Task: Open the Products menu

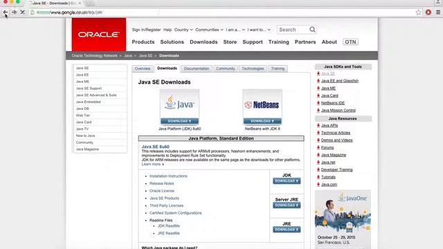Action: pyautogui.click(x=143, y=41)
